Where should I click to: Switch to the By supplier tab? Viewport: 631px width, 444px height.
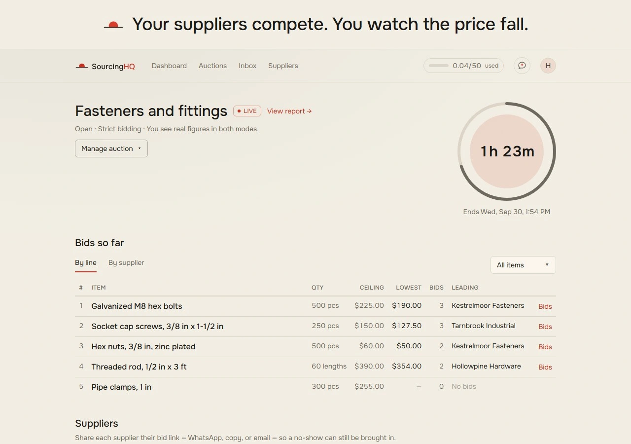point(126,263)
